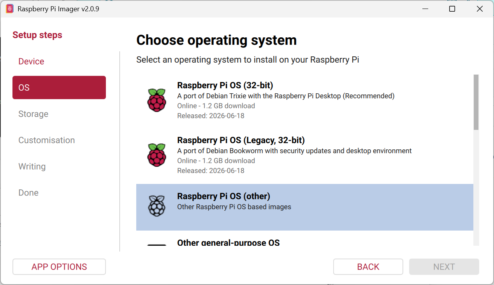Click the 'Setup steps' sidebar heading

coord(37,35)
